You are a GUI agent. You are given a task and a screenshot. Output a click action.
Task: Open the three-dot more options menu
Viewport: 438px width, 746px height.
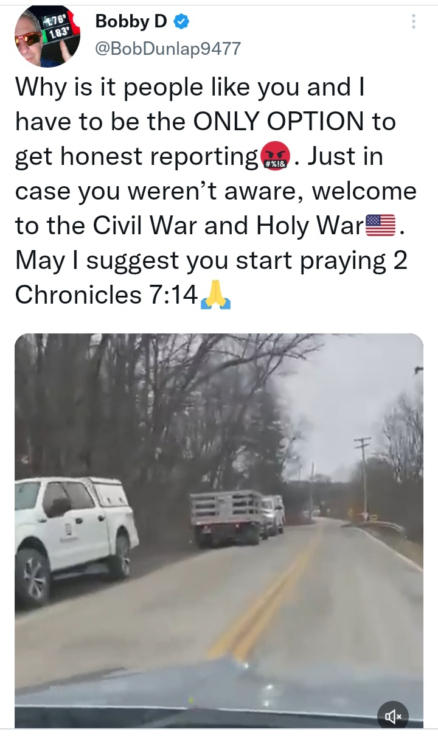pyautogui.click(x=414, y=21)
